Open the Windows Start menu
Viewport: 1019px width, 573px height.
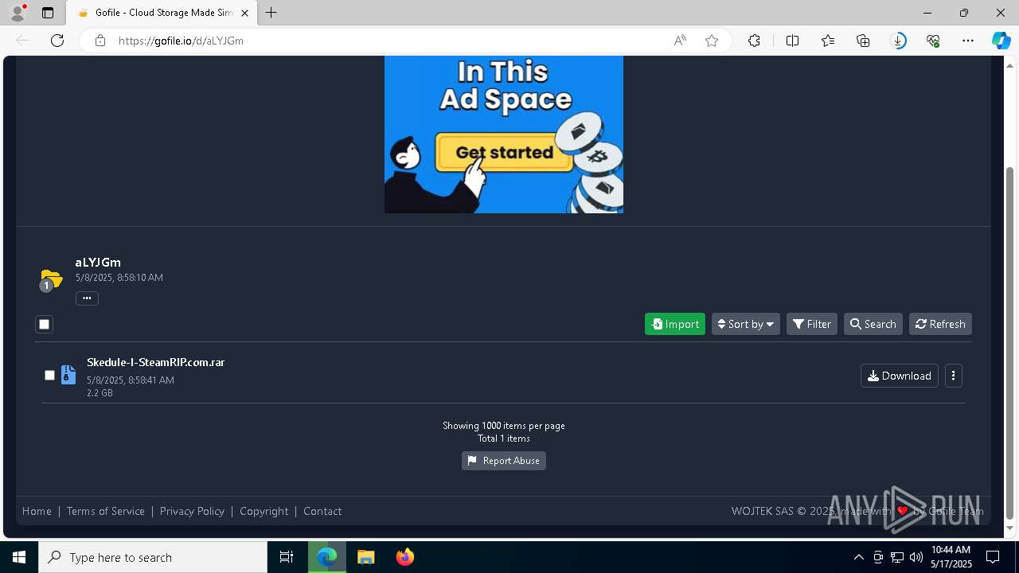tap(19, 557)
